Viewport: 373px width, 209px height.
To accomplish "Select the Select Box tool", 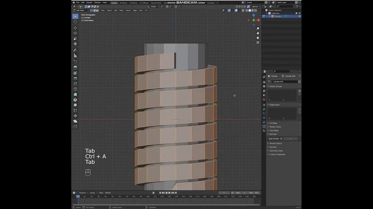I will coord(75,16).
